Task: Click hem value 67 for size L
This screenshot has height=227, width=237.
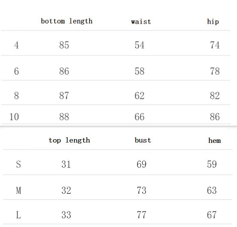Action: click(212, 215)
